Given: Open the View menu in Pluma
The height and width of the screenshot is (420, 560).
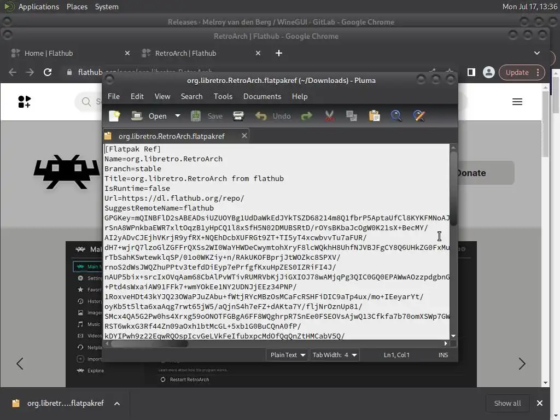Looking at the screenshot, I should (x=162, y=96).
